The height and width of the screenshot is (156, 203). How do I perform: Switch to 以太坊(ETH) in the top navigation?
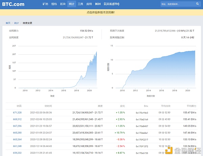click(111, 4)
